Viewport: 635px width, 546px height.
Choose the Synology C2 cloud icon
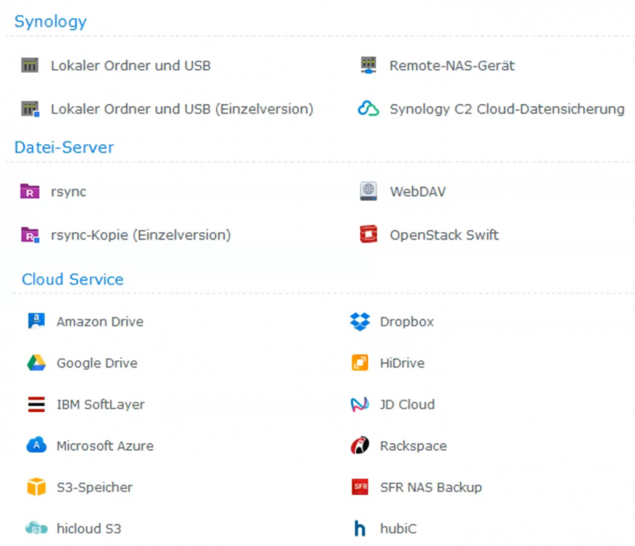click(x=368, y=108)
